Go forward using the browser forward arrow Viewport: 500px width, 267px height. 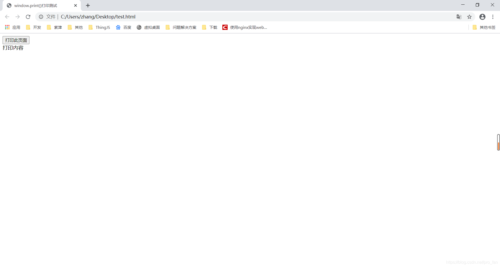[17, 17]
